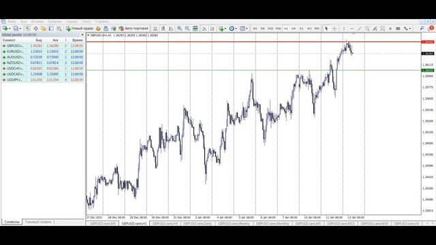Select the H1 timeframe button
The width and height of the screenshot is (436, 245).
coord(286,29)
